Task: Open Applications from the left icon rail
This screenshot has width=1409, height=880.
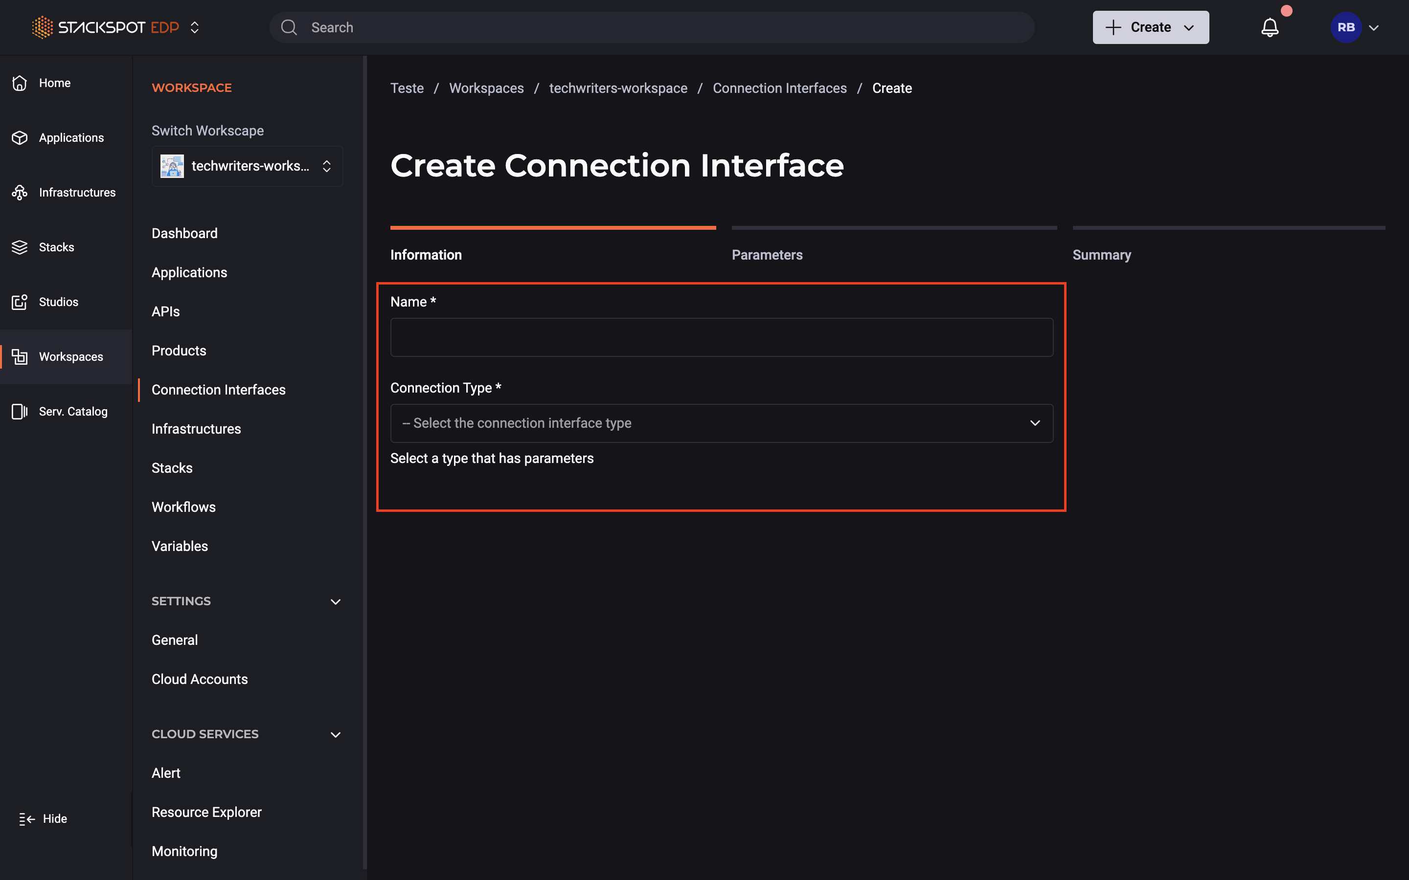Action: click(x=20, y=138)
